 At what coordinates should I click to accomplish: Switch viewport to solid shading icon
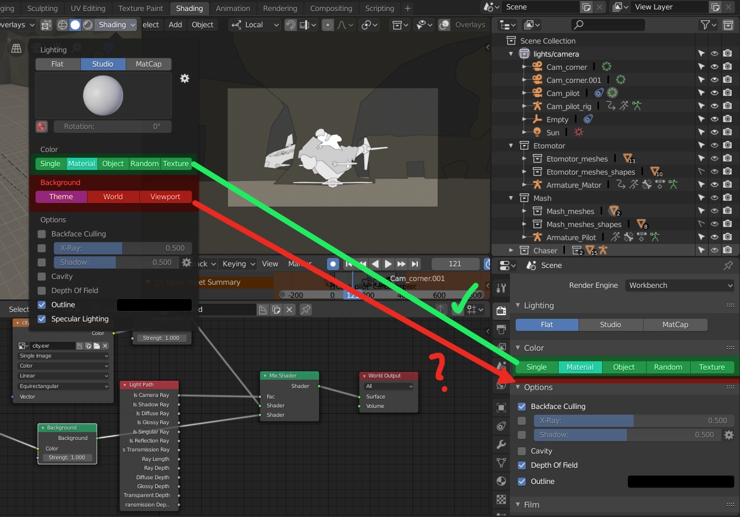75,25
